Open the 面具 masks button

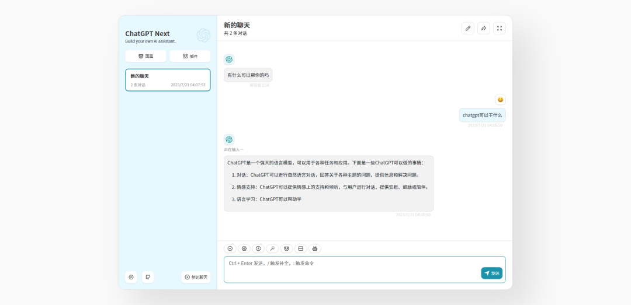click(x=145, y=56)
